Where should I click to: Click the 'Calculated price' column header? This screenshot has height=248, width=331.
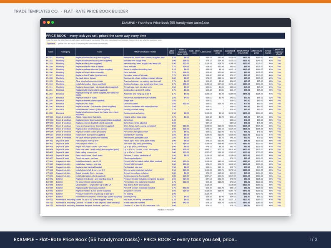[x=230, y=52]
